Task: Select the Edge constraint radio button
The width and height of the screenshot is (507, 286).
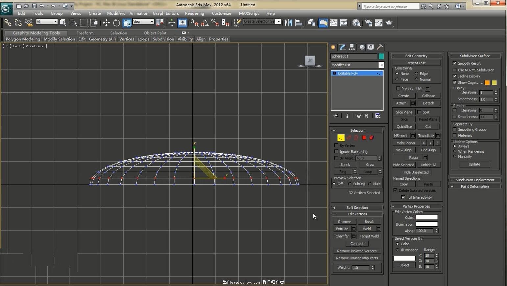Action: [x=416, y=74]
